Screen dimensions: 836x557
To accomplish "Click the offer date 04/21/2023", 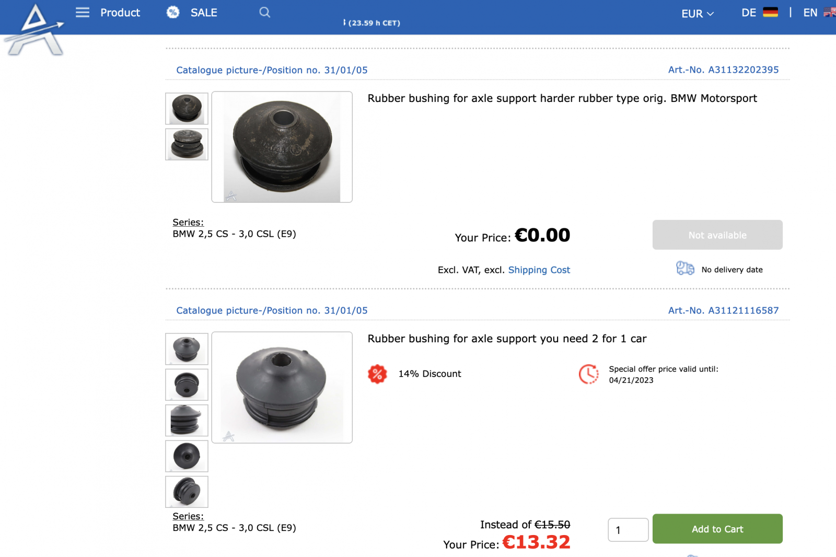I will pos(631,380).
